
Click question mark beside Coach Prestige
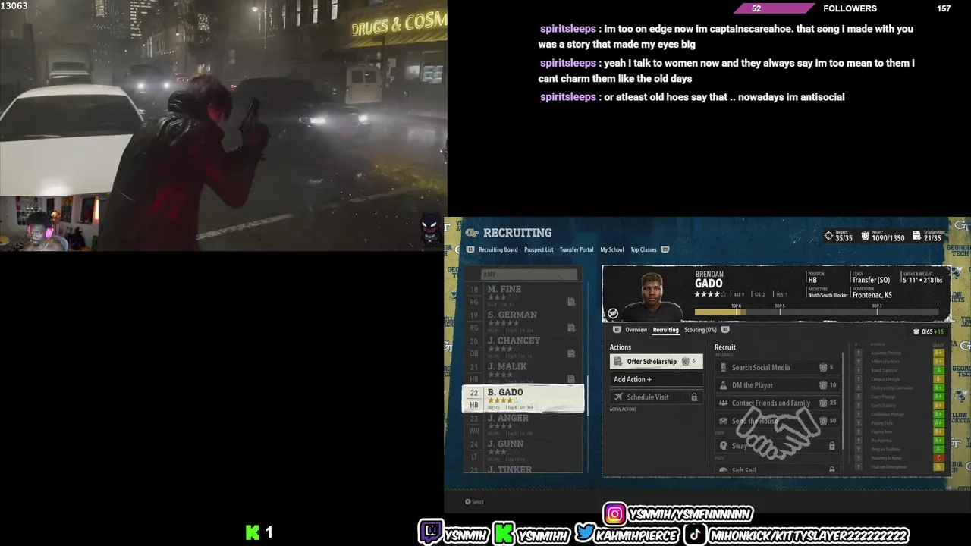pos(858,397)
